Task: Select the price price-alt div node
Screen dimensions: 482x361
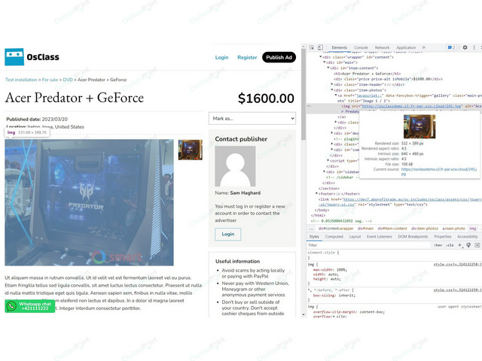Action: 388,79
